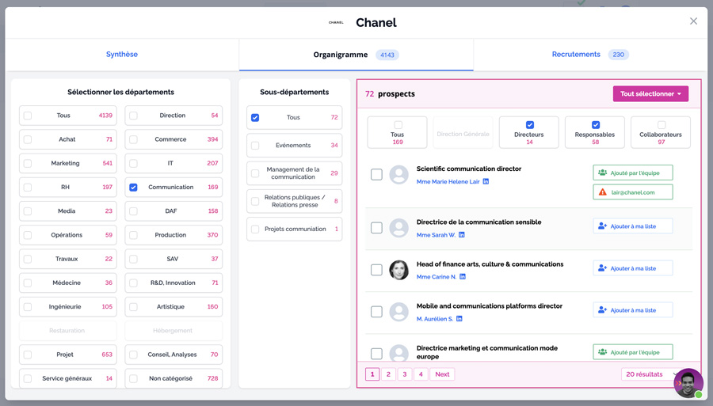Image resolution: width=713 pixels, height=406 pixels.
Task: Tick the IT department checkbox
Action: (x=133, y=164)
